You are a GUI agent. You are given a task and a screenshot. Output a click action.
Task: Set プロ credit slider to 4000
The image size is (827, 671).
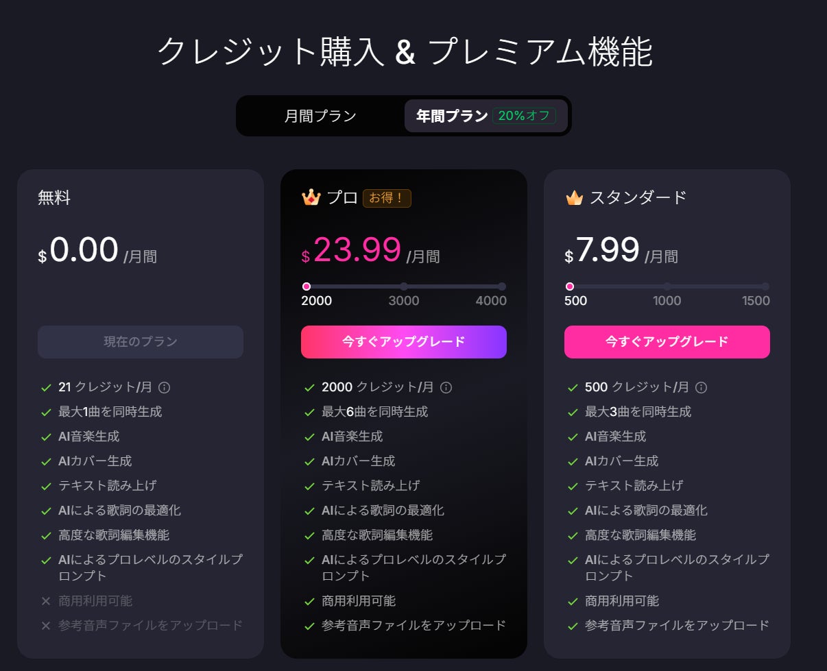(x=502, y=286)
